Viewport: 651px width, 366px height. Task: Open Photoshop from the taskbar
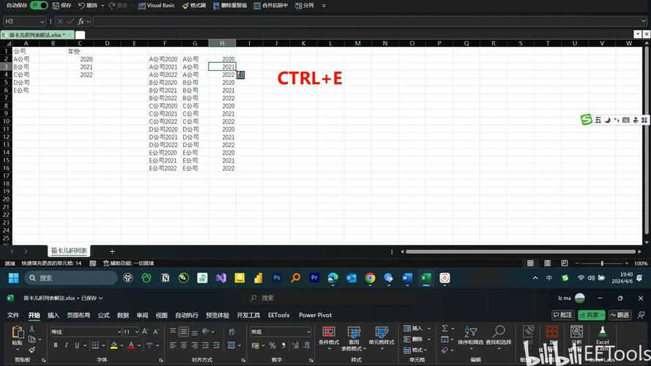pyautogui.click(x=277, y=278)
